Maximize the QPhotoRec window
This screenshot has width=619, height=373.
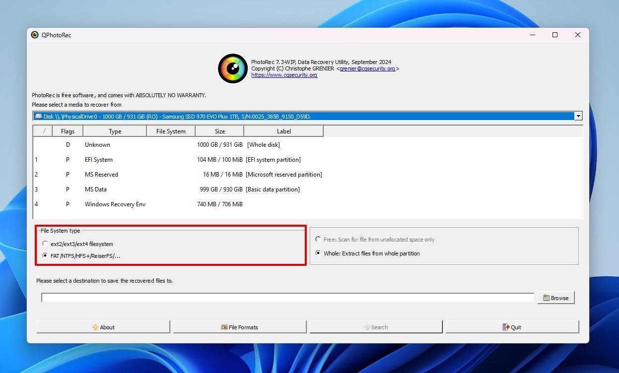tap(555, 35)
